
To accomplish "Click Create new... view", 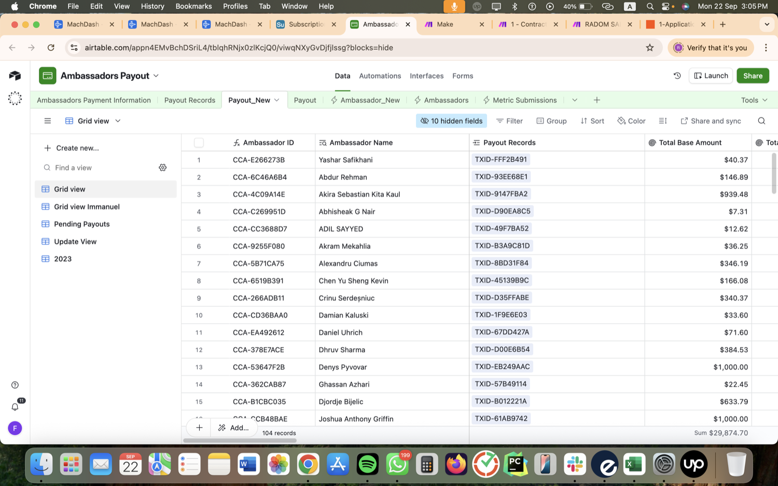I will [72, 148].
